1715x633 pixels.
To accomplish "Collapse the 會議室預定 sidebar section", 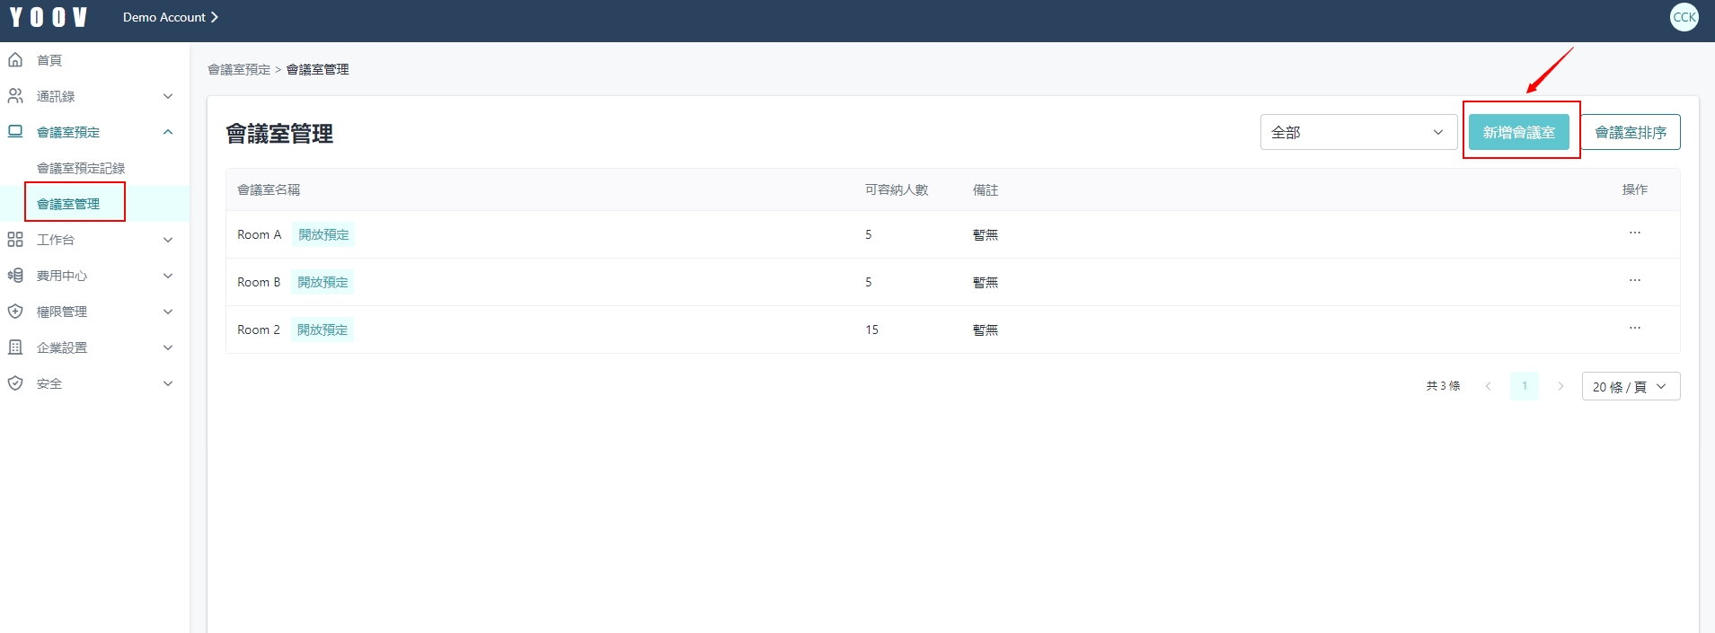I will (x=168, y=132).
